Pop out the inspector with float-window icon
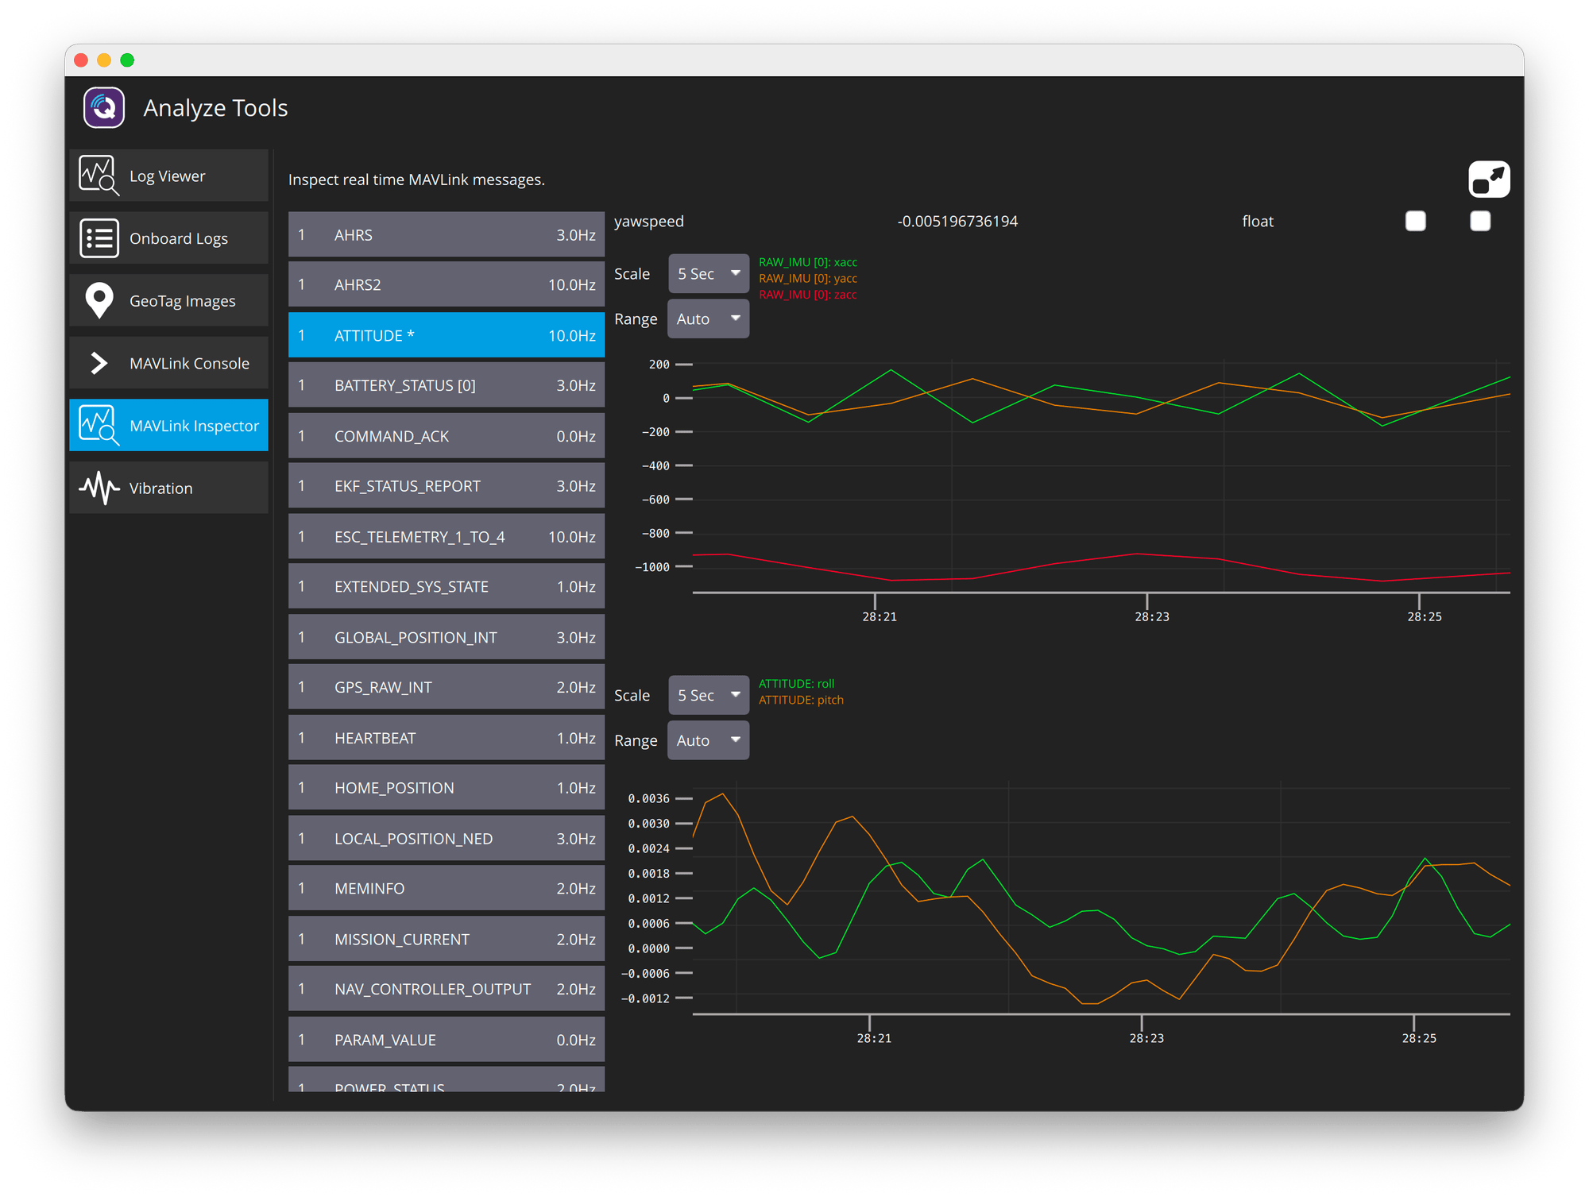 click(1489, 179)
